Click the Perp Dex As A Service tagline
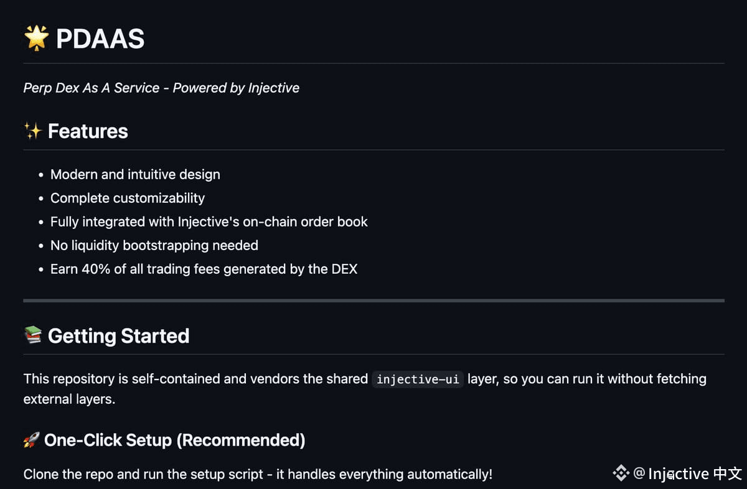747x489 pixels. click(161, 88)
